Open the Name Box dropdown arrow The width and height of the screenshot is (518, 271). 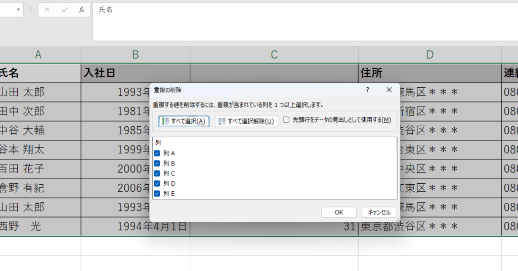(x=19, y=10)
